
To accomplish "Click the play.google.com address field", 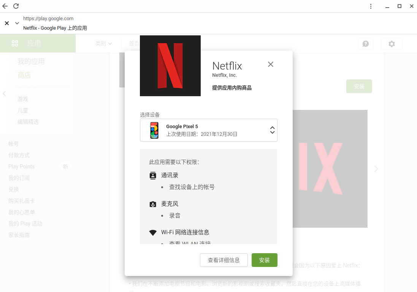I will click(48, 18).
